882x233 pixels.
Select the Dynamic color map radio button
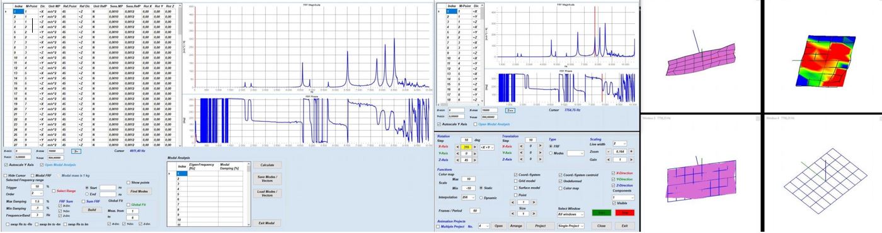tap(481, 198)
